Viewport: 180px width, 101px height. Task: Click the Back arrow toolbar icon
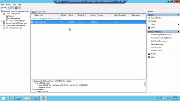[2, 8]
